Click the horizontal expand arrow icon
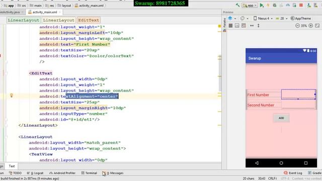 point(252,26)
